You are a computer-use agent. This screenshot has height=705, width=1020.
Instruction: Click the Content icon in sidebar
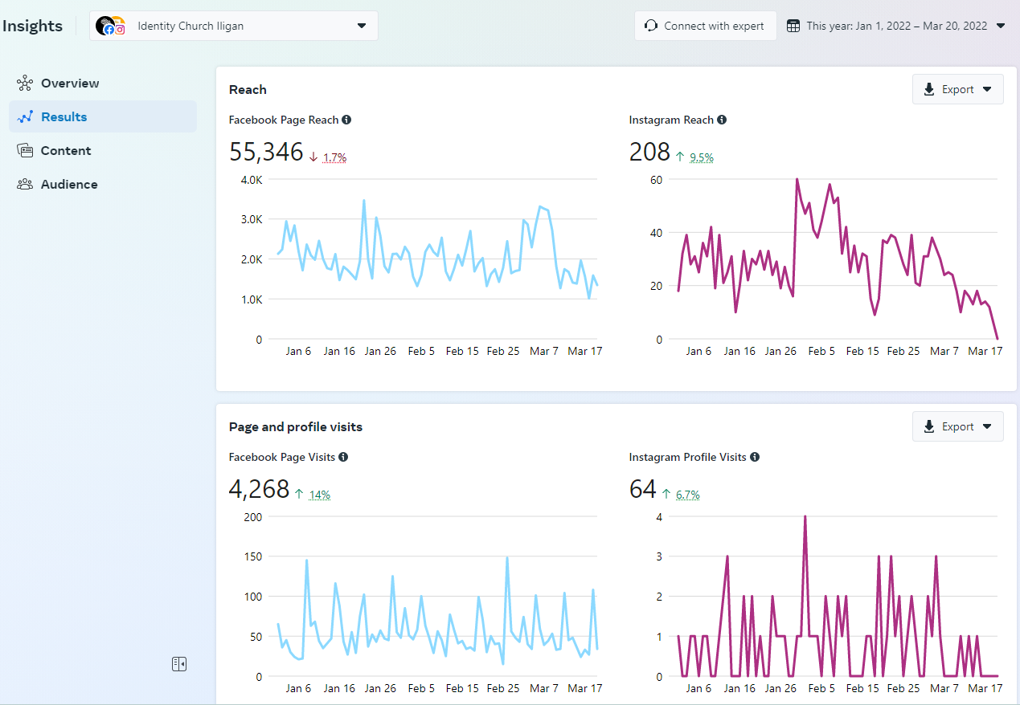25,151
